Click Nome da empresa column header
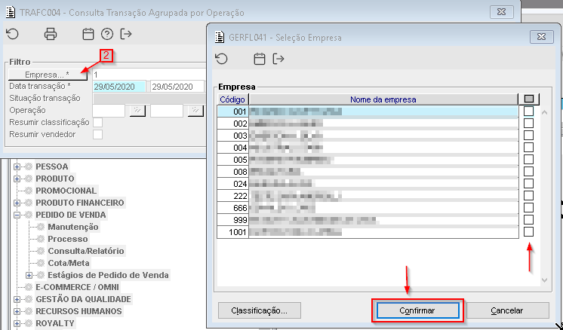 click(x=383, y=99)
